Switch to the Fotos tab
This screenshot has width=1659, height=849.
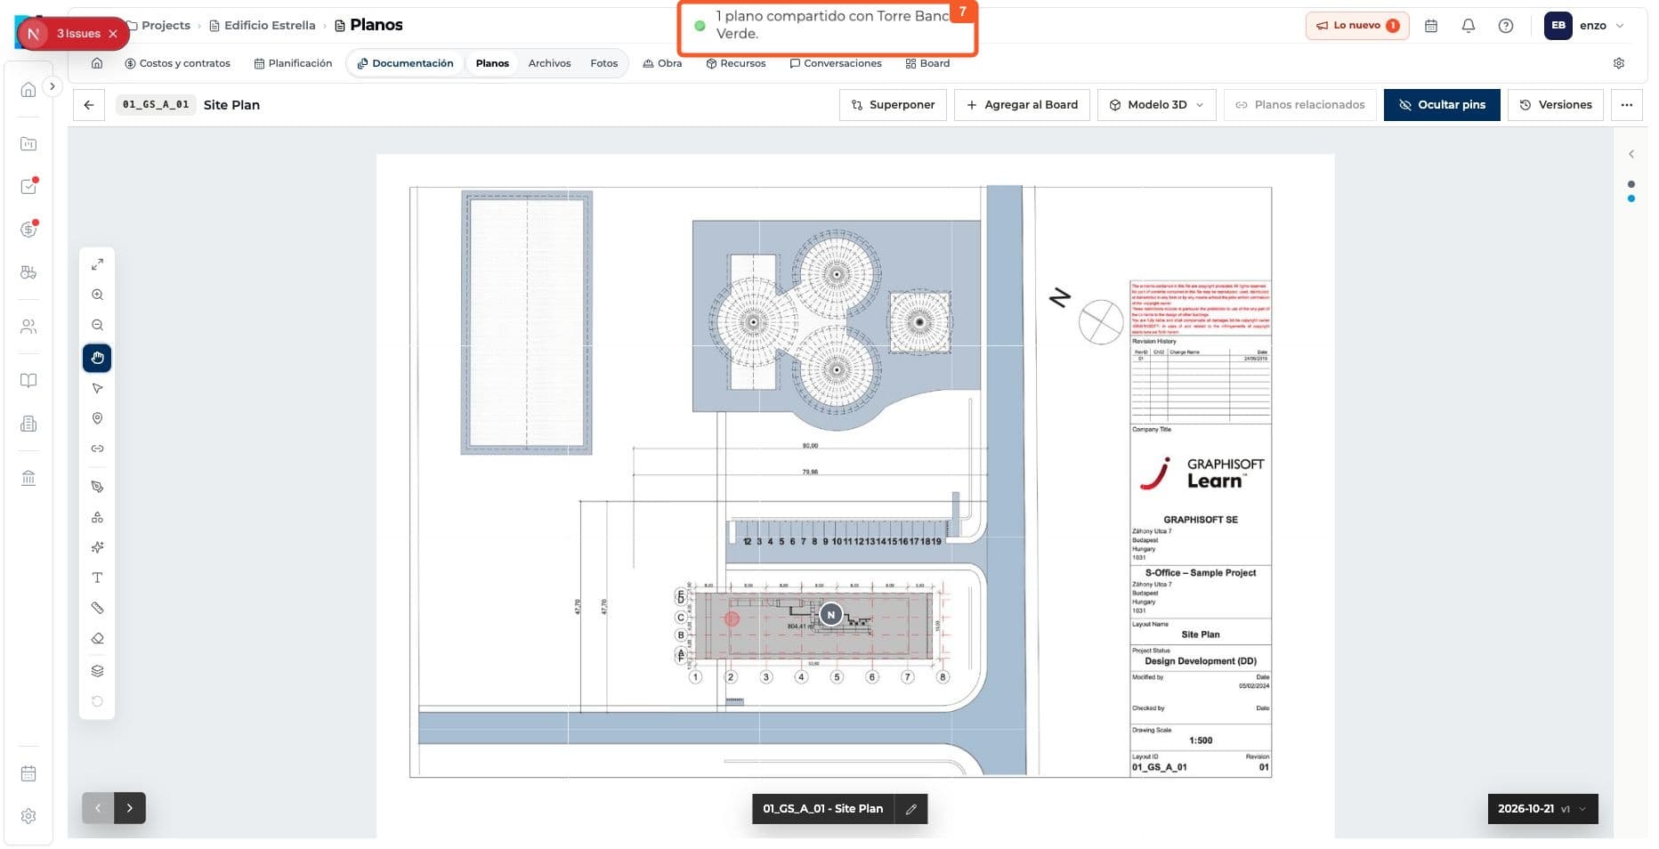(603, 63)
